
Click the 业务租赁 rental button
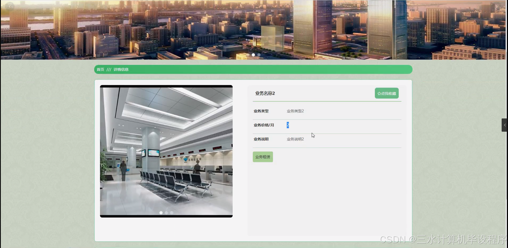coord(262,157)
